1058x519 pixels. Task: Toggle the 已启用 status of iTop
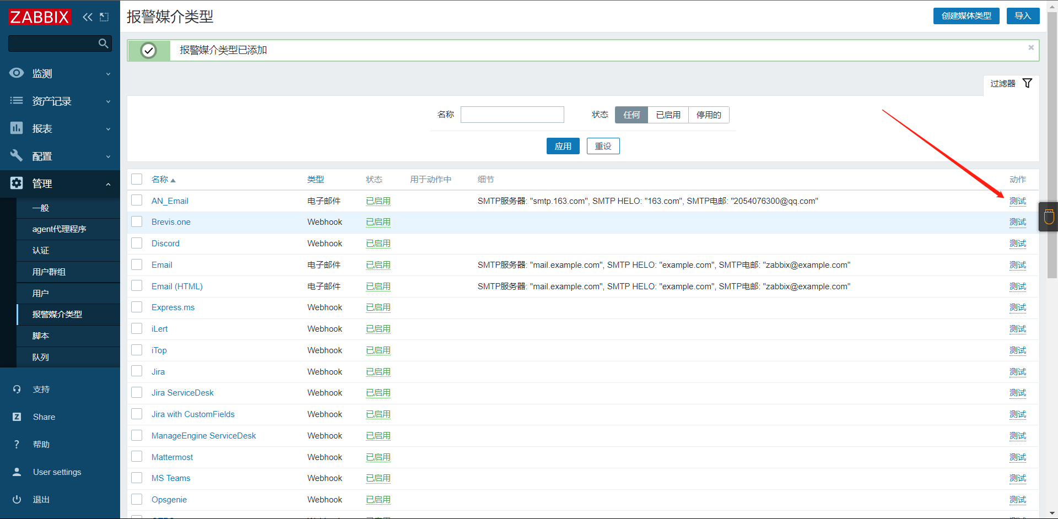378,350
